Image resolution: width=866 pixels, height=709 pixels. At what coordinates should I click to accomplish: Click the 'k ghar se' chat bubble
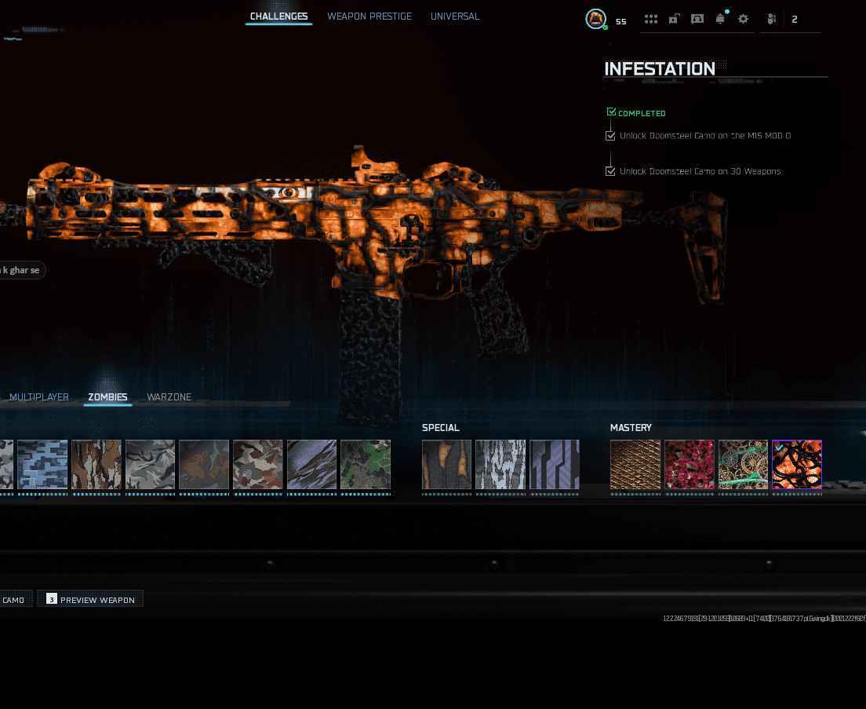pyautogui.click(x=22, y=270)
